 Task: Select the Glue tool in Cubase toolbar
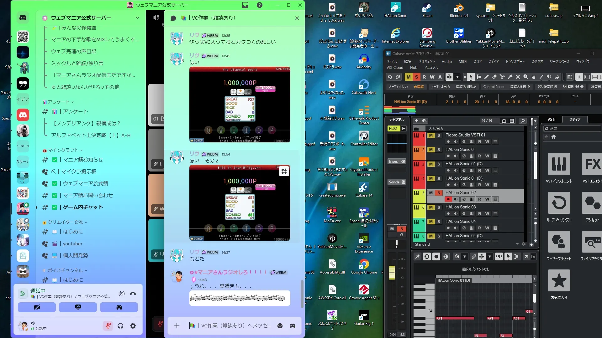tap(510, 77)
